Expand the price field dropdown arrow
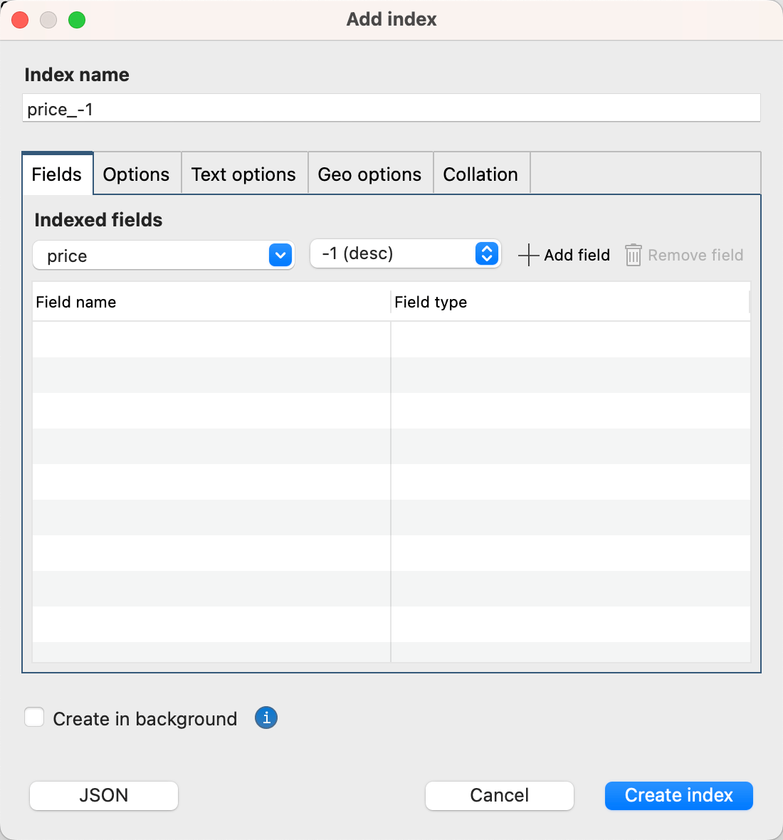Image resolution: width=783 pixels, height=840 pixels. [x=280, y=255]
